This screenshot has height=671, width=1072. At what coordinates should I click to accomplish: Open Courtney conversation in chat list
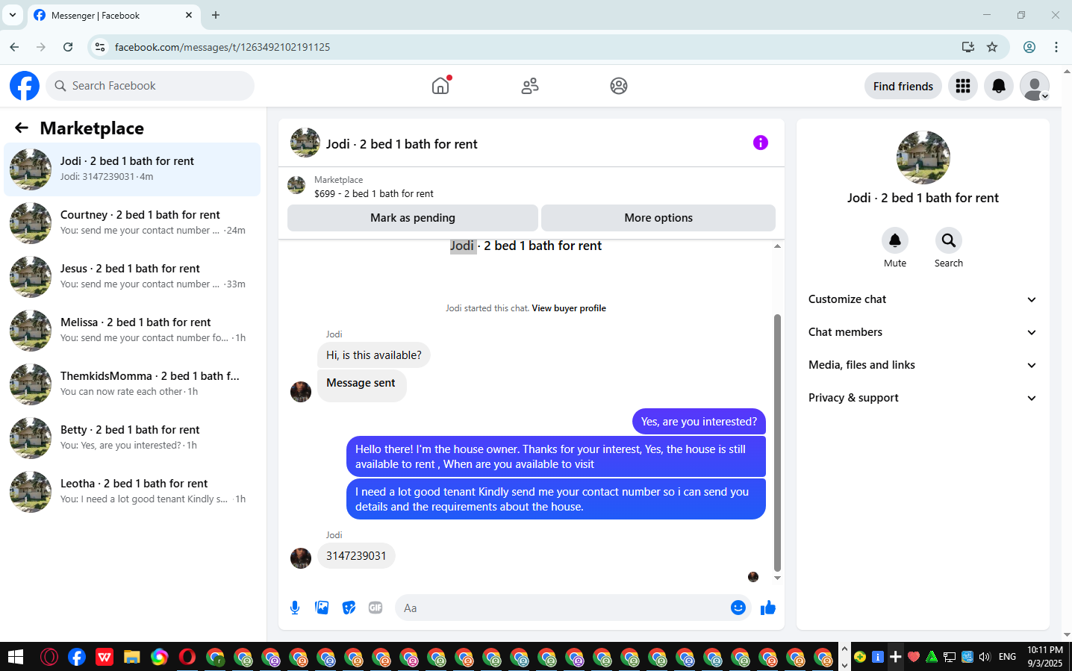click(132, 223)
